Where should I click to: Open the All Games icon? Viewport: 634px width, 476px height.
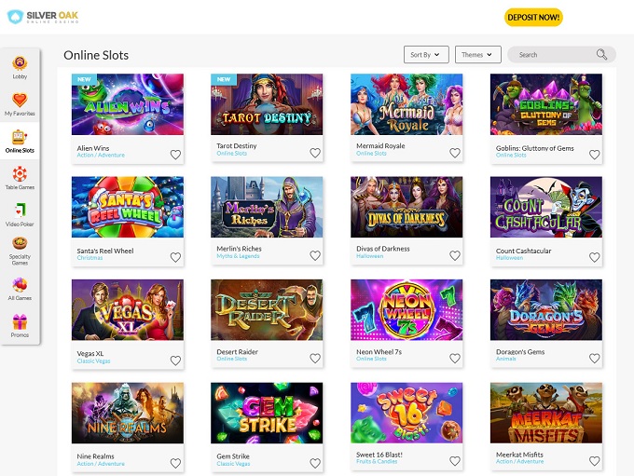pos(20,284)
